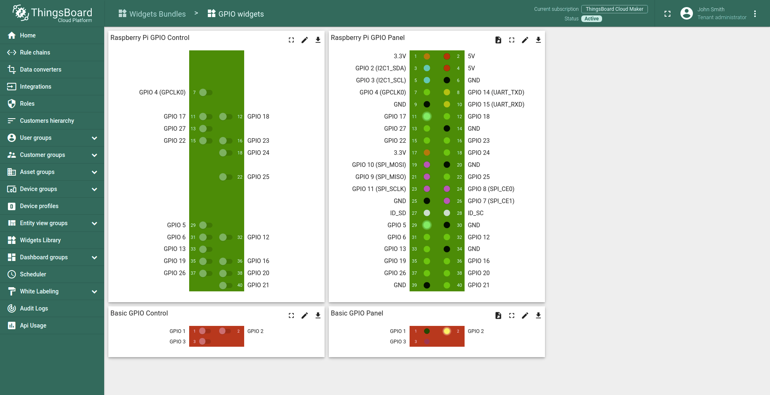Open the three-dot user menu
This screenshot has width=770, height=395.
755,14
